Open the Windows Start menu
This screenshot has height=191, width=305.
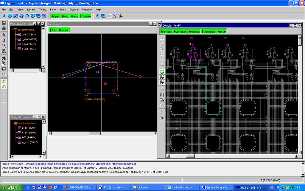[12, 187]
